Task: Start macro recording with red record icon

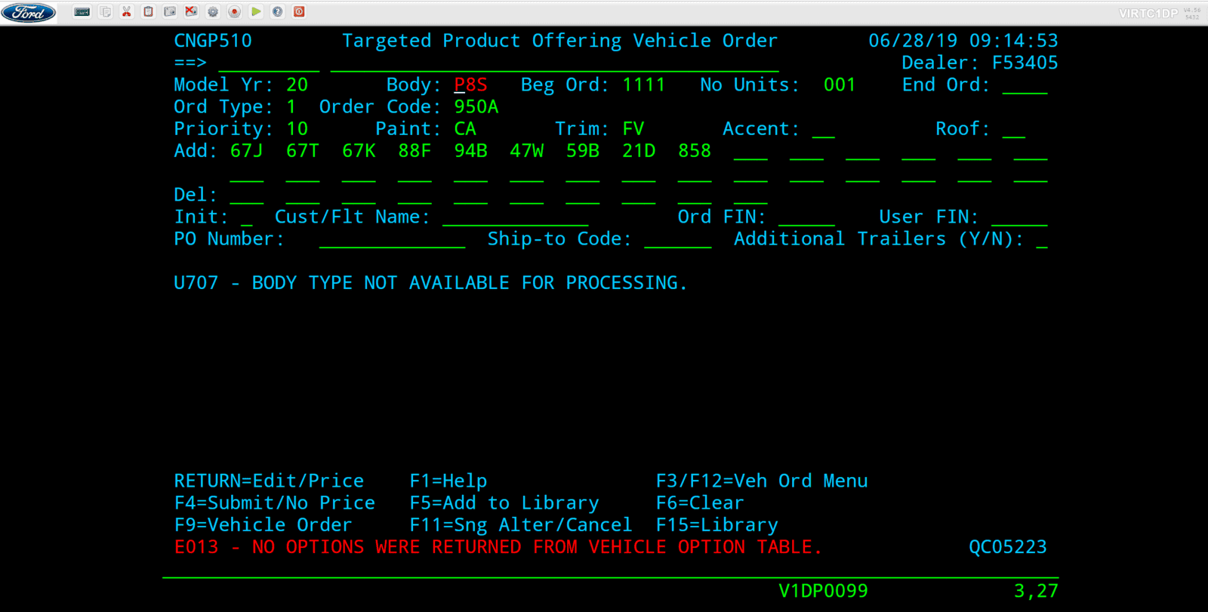Action: [235, 12]
